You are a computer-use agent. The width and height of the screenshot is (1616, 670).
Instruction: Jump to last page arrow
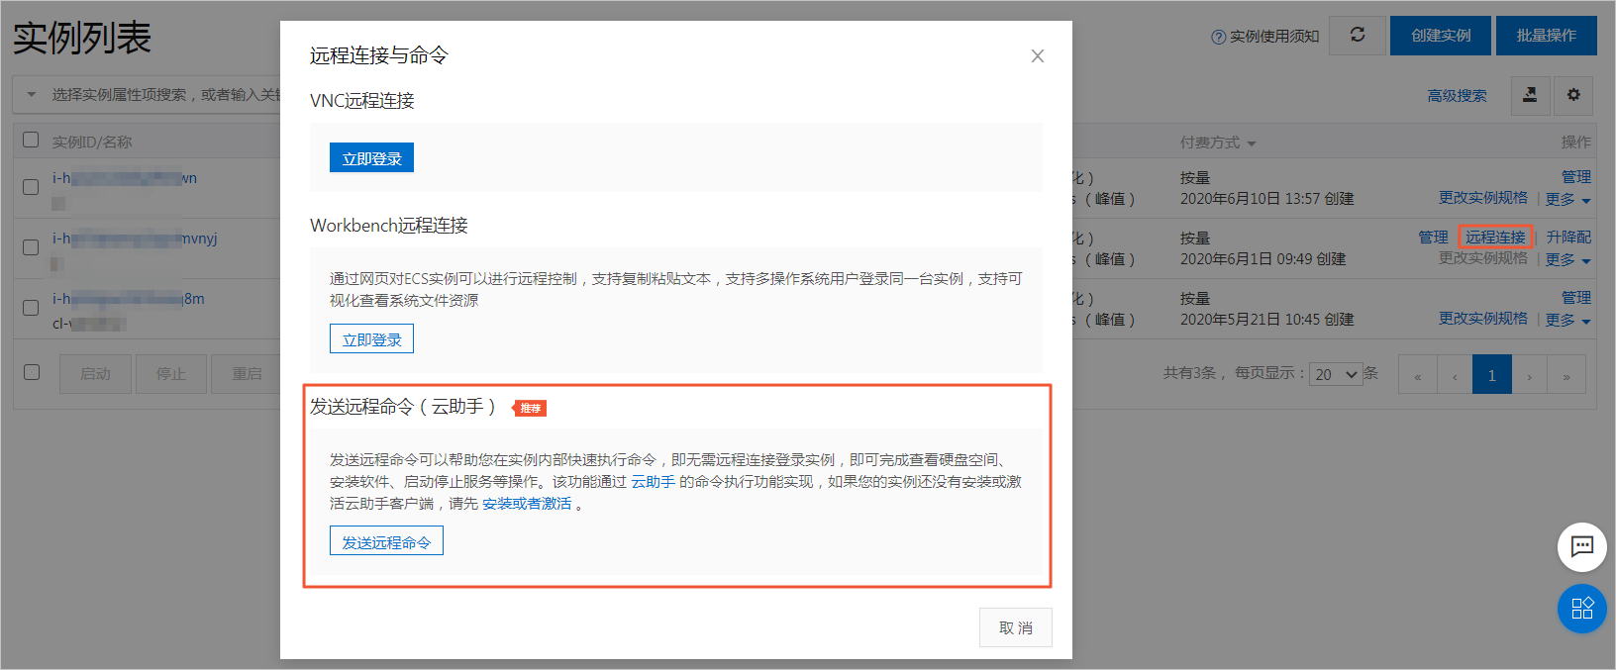coord(1566,375)
